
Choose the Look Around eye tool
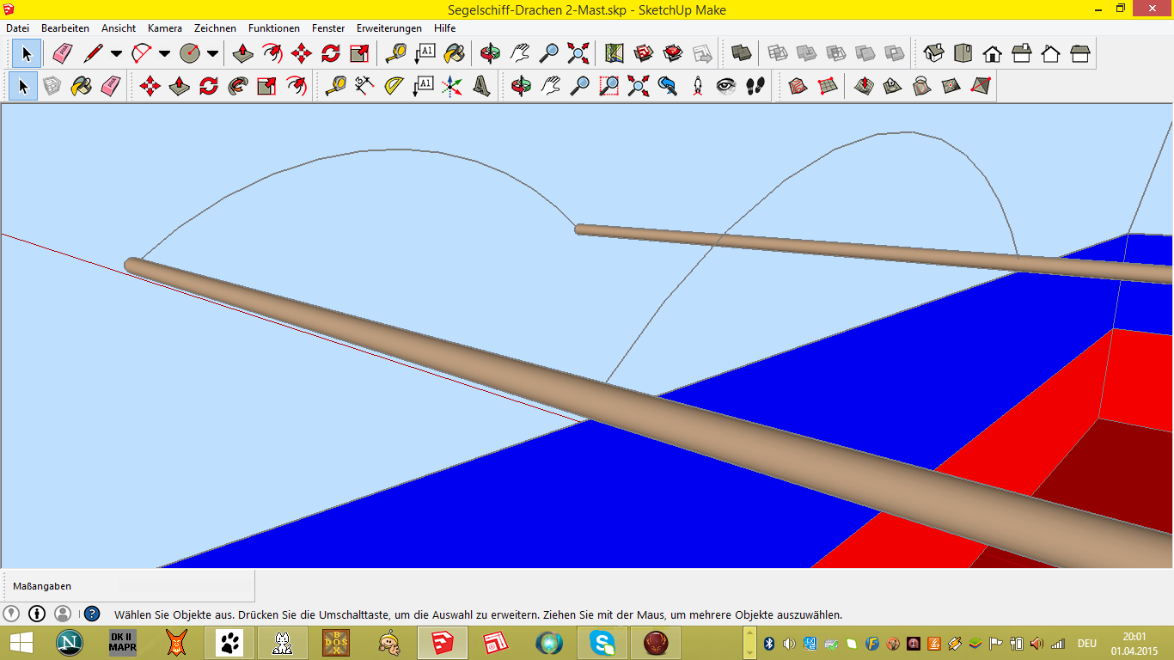[726, 86]
